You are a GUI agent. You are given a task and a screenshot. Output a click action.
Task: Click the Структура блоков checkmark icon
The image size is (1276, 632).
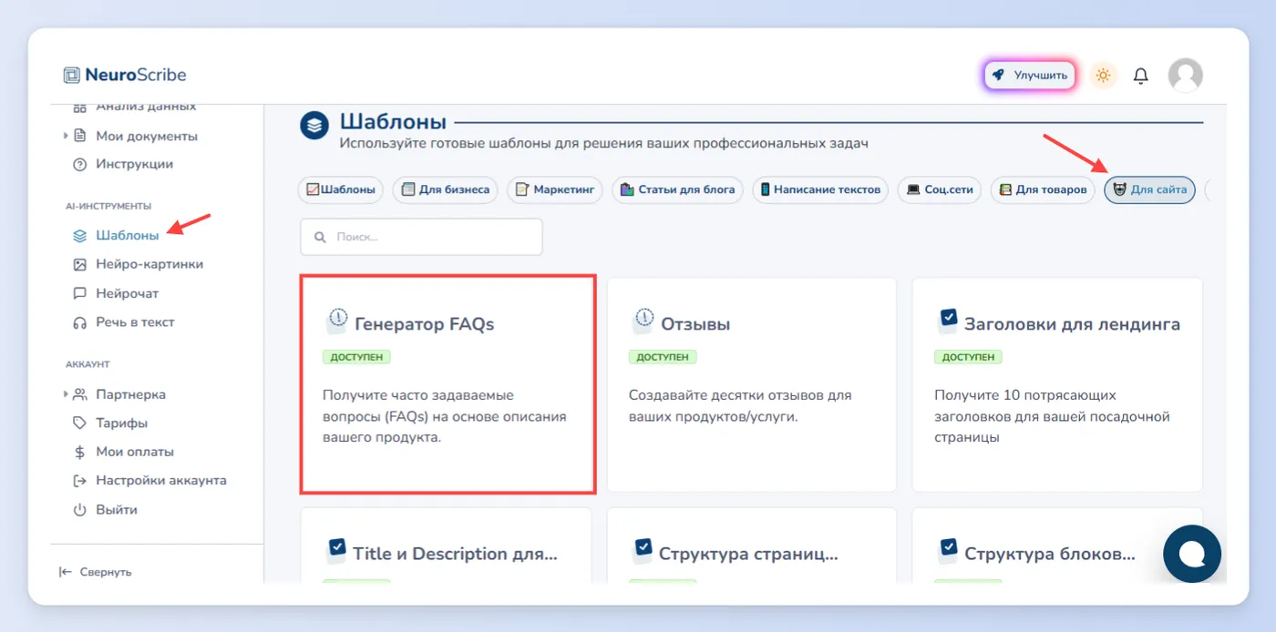coord(948,551)
